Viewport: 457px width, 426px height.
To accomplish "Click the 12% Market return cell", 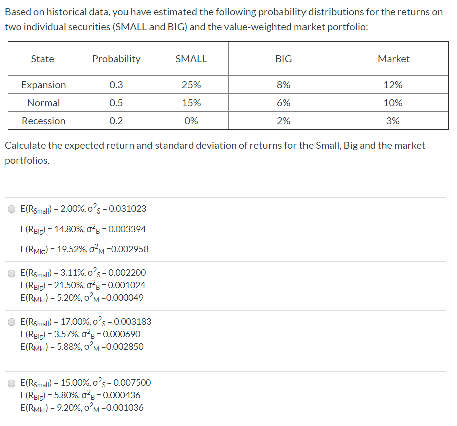I will pyautogui.click(x=394, y=85).
